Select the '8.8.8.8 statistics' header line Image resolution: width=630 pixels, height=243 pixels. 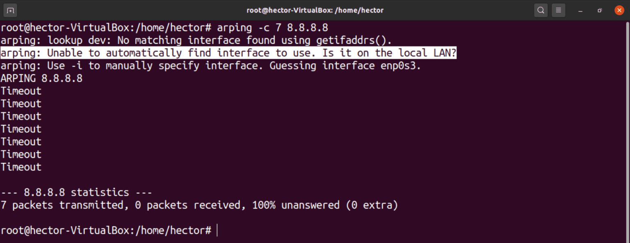76,192
